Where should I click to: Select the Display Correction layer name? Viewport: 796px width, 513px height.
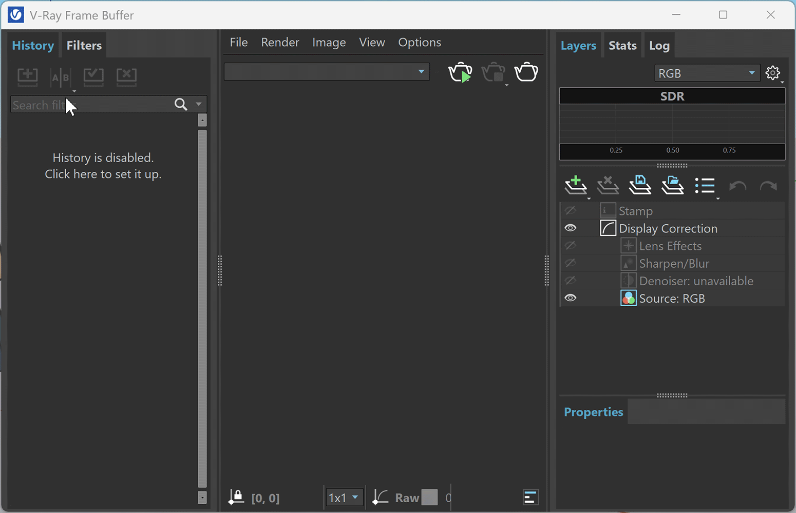click(668, 228)
